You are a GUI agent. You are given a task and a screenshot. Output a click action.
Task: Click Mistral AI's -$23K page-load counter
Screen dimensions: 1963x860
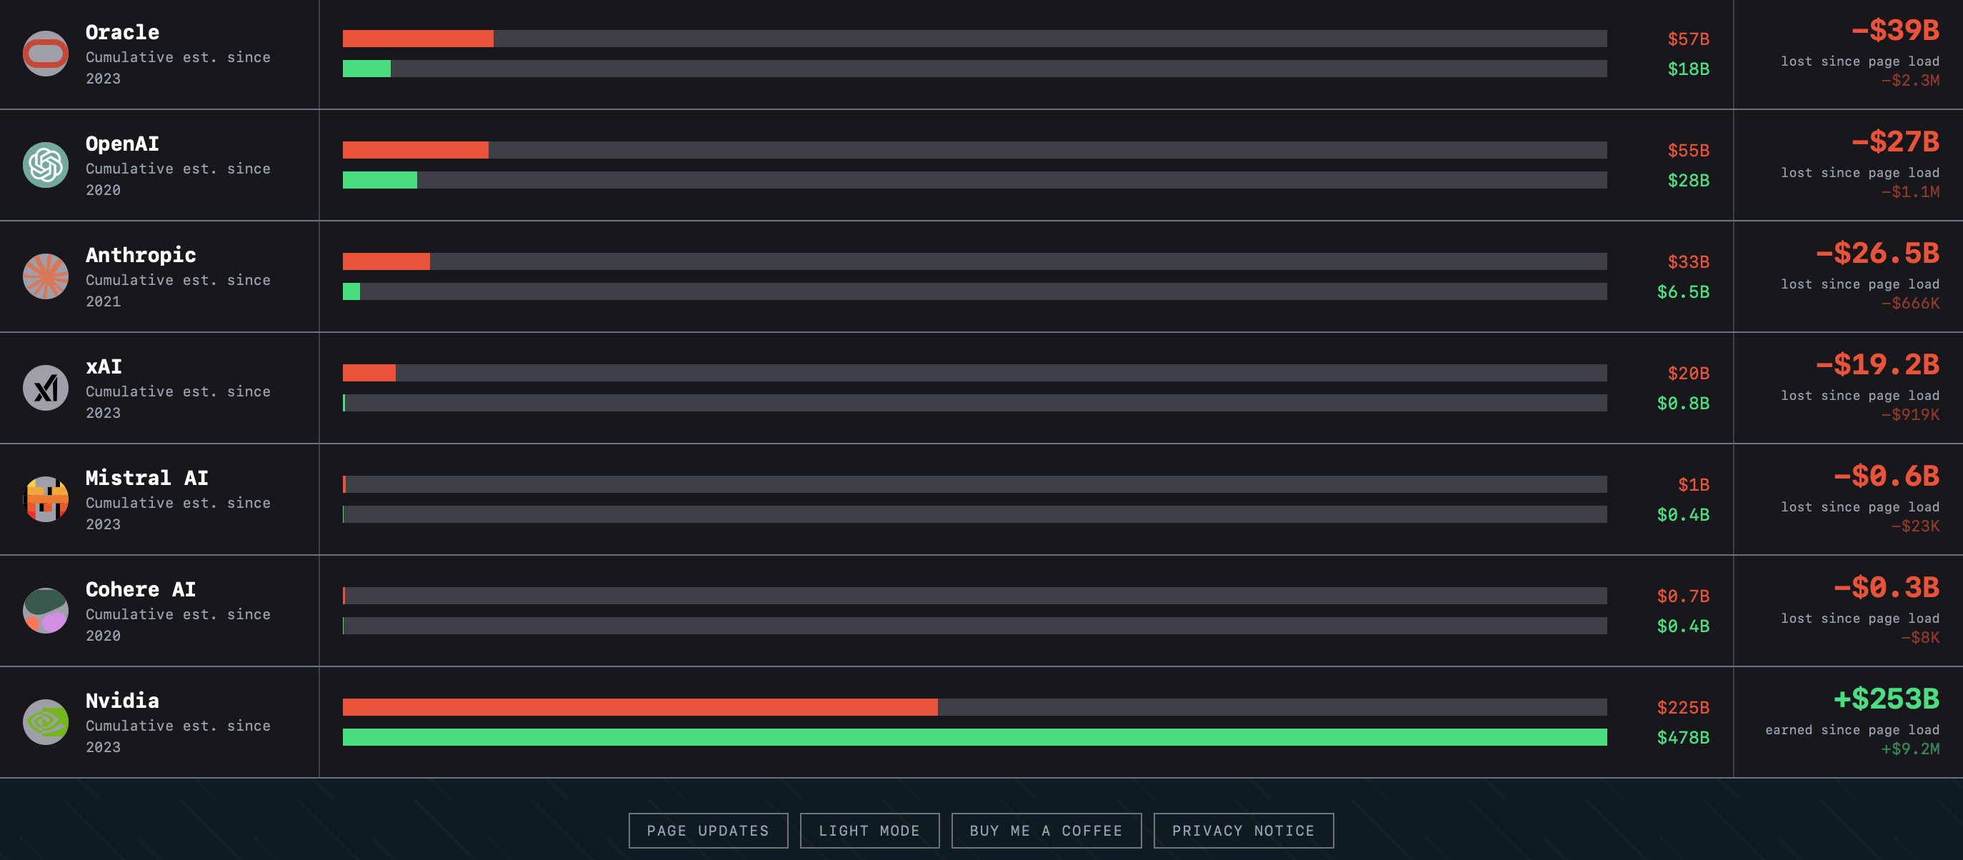tap(1916, 526)
